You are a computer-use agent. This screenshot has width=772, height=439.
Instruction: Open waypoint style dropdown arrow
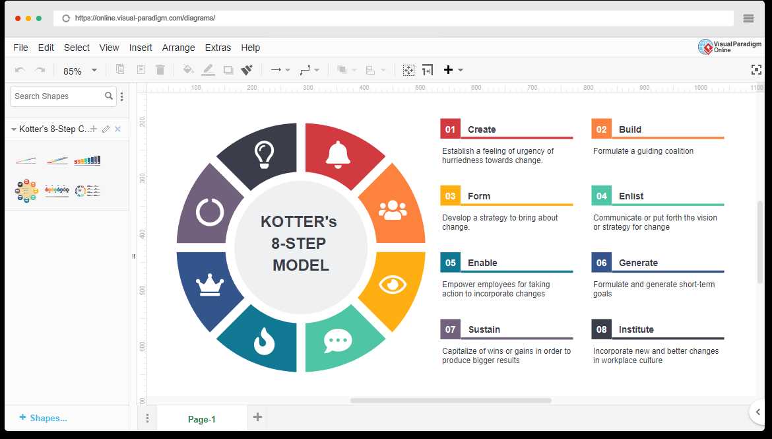point(317,70)
